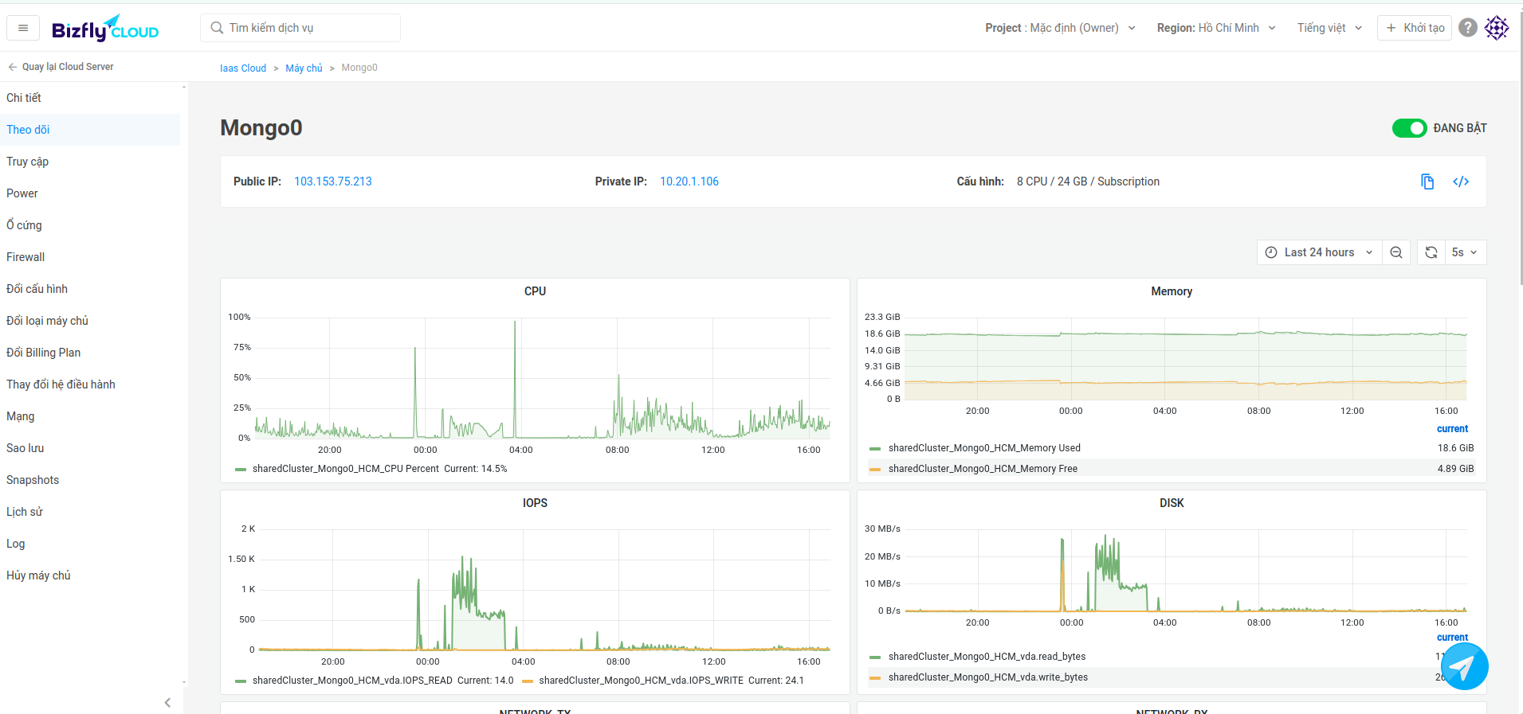Click the zoom out time range icon
Image resolution: width=1523 pixels, height=714 pixels.
click(1395, 252)
